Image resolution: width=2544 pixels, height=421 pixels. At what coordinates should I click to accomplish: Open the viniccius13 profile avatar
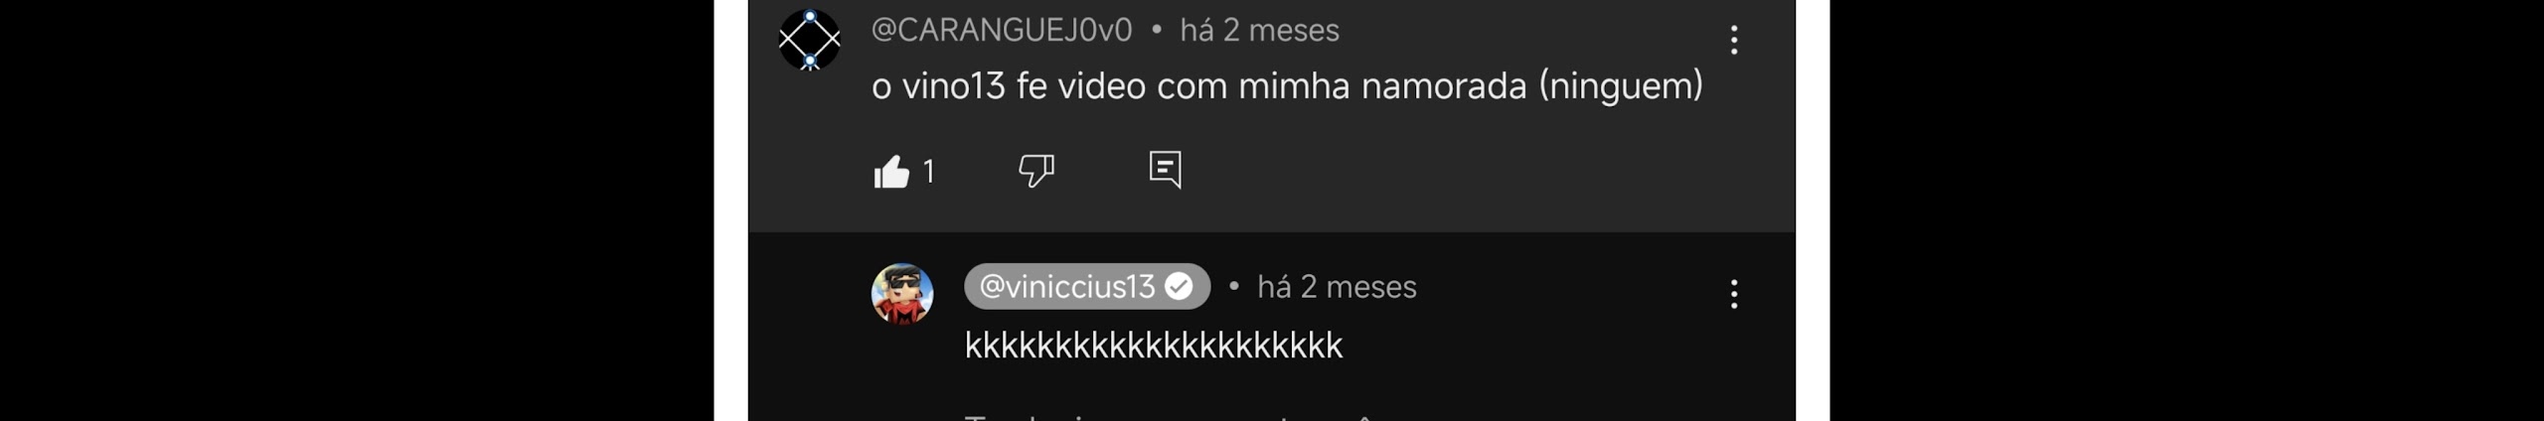902,294
